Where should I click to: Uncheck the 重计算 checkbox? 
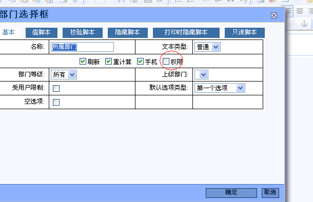pyautogui.click(x=109, y=62)
